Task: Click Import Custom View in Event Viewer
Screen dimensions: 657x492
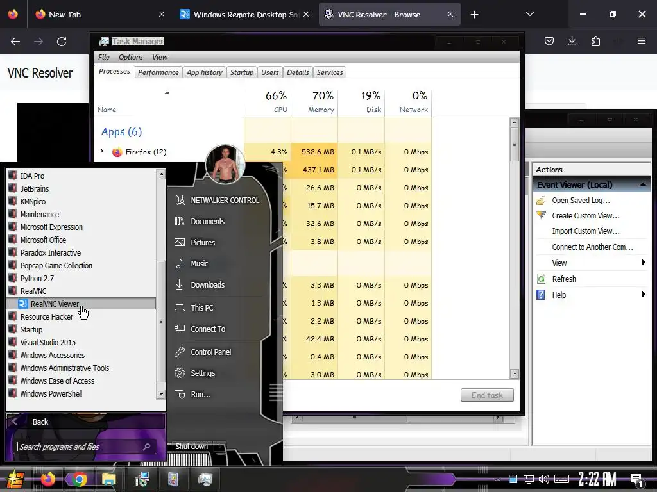Action: 585,231
